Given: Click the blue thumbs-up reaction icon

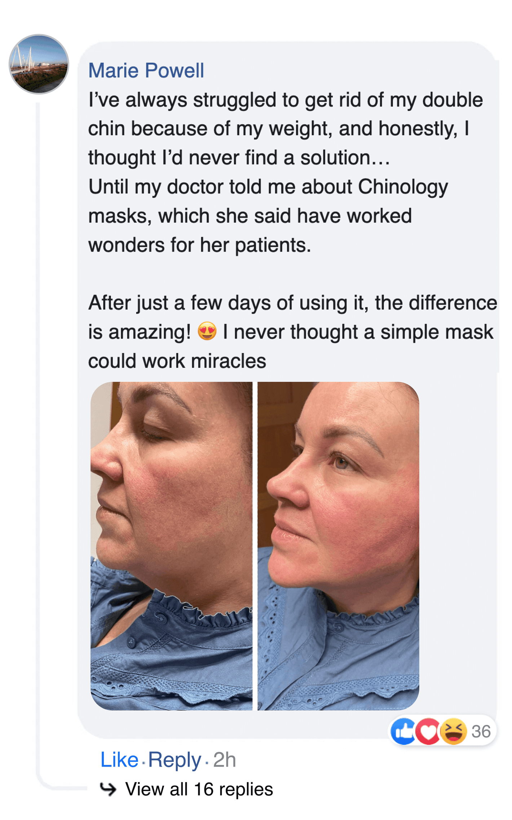Looking at the screenshot, I should pyautogui.click(x=403, y=732).
